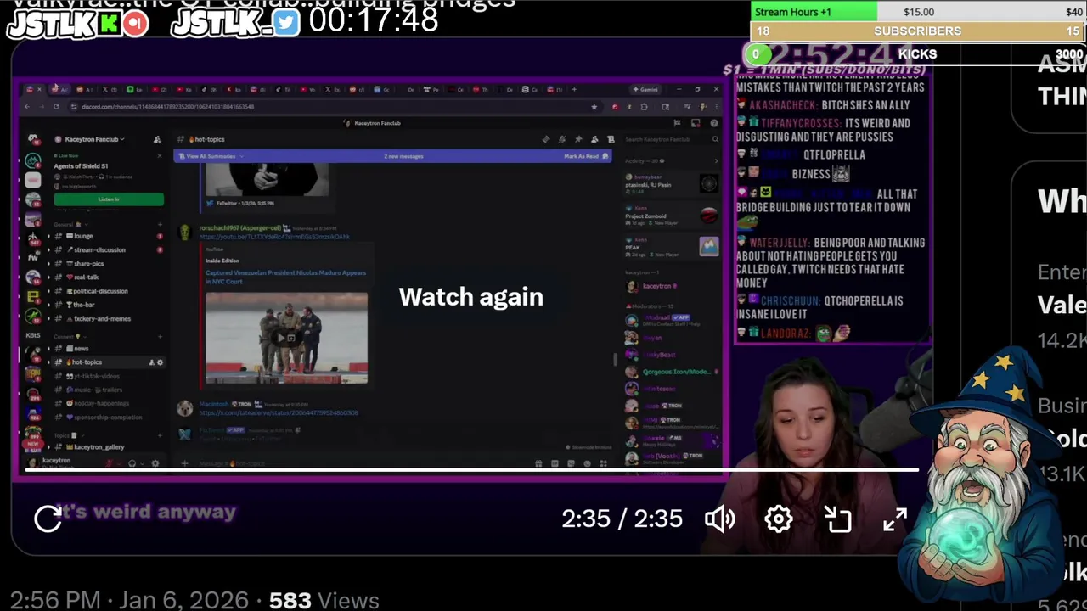Open the video player settings gear
This screenshot has width=1087, height=611.
point(779,519)
